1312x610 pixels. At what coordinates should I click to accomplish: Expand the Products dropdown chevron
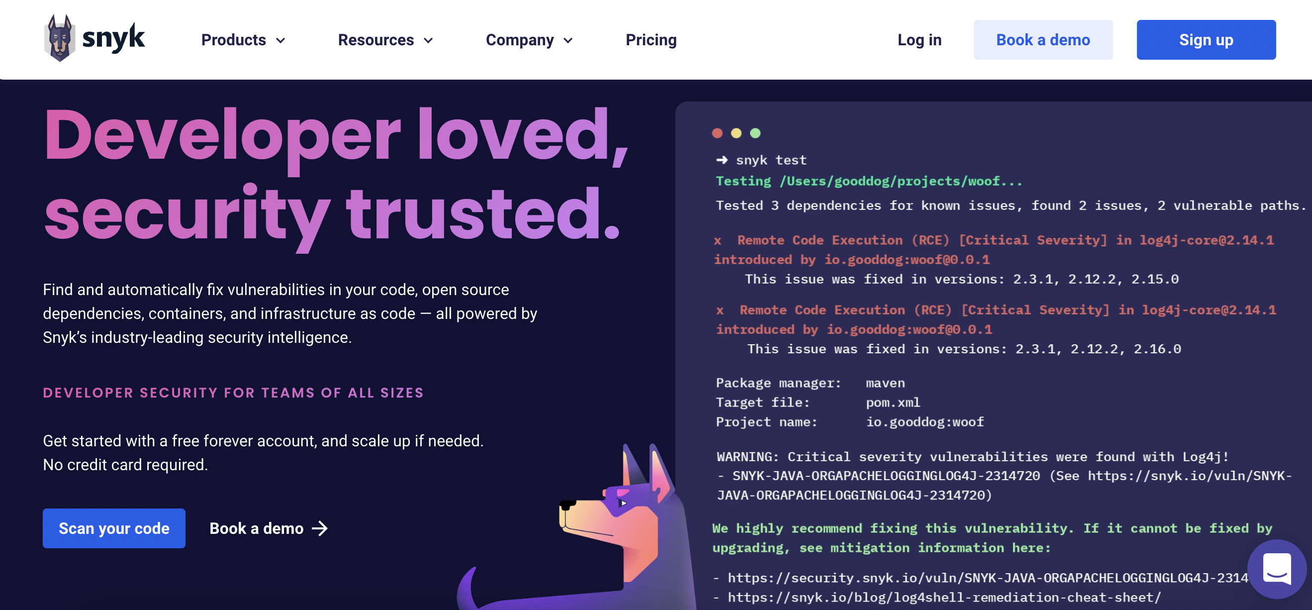(x=281, y=40)
